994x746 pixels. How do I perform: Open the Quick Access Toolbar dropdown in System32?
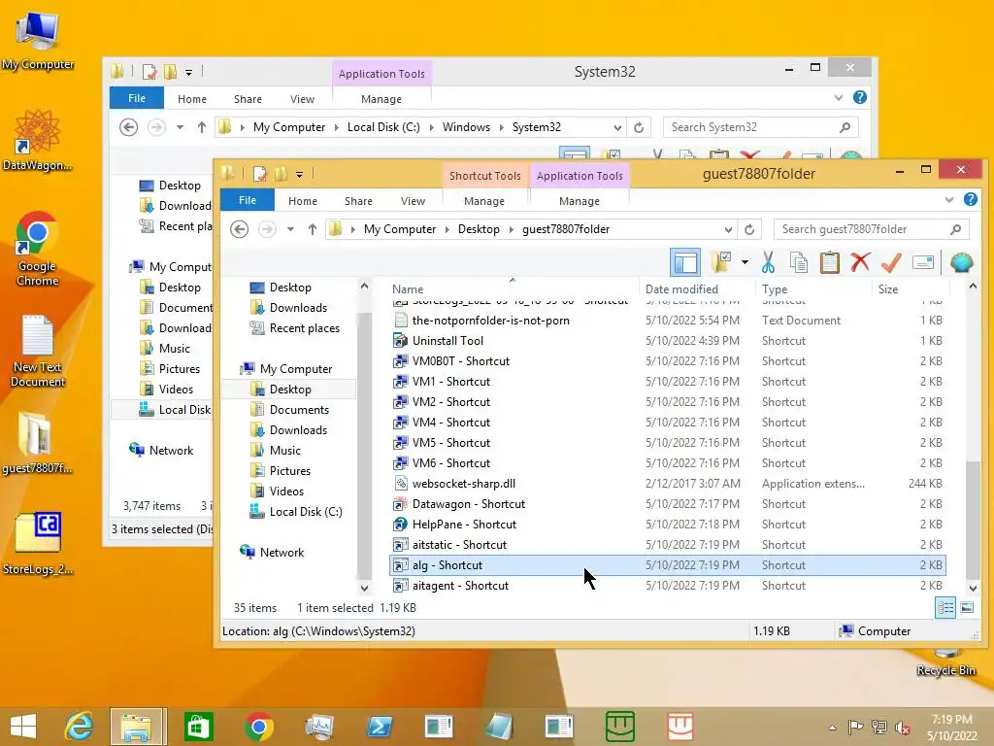coord(188,73)
